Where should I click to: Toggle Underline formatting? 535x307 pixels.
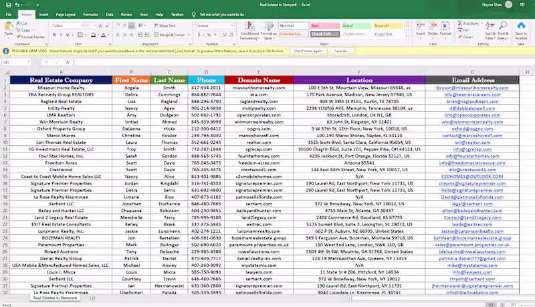tap(68, 35)
